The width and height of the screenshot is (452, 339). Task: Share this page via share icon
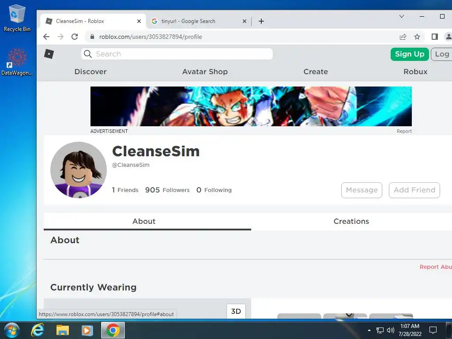click(403, 37)
